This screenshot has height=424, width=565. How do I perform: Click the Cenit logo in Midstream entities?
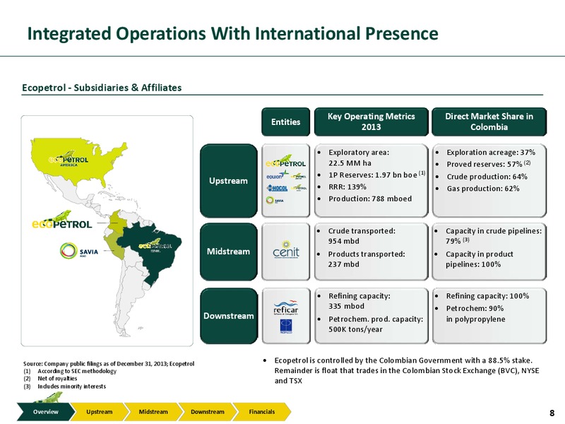point(286,249)
